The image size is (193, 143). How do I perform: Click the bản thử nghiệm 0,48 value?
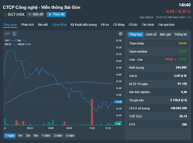184,92
